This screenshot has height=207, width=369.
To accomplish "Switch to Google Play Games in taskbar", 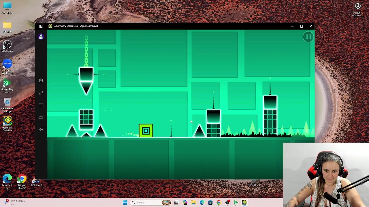I will [236, 202].
